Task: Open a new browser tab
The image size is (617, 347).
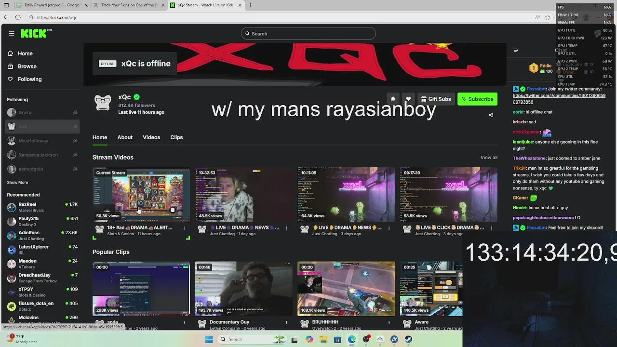Action: [250, 5]
